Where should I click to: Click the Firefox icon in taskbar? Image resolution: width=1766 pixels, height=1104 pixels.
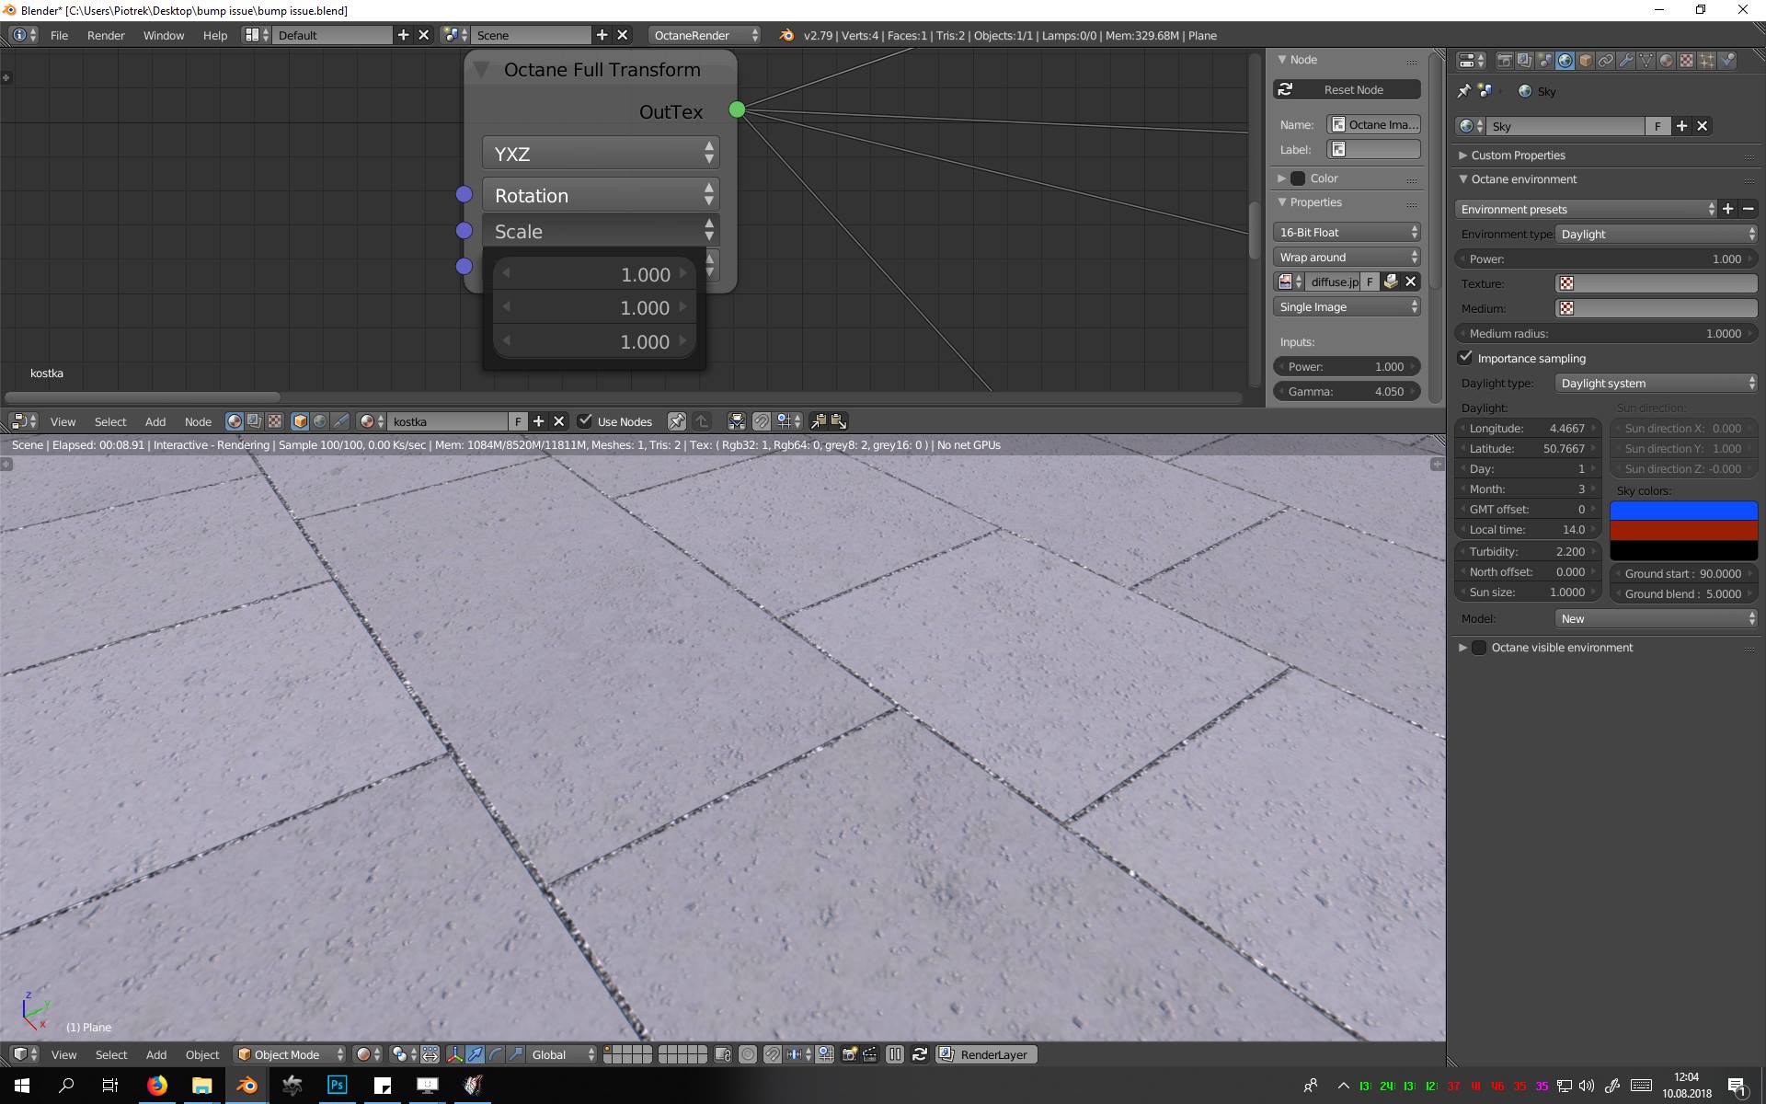tap(157, 1085)
